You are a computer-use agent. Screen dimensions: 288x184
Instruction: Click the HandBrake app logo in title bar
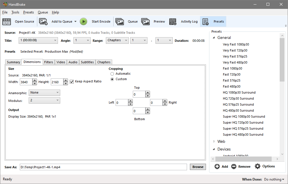(5, 4)
